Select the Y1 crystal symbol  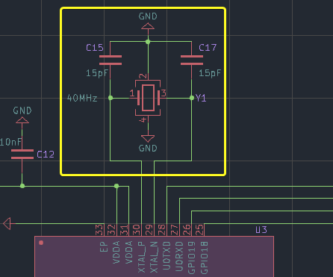[148, 98]
